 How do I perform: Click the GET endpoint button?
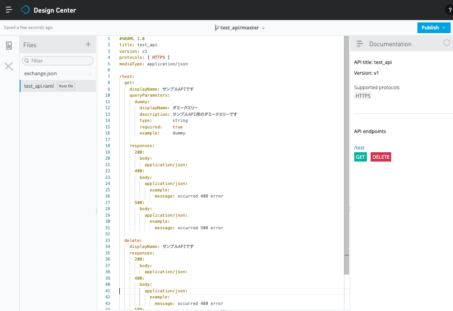(x=360, y=157)
